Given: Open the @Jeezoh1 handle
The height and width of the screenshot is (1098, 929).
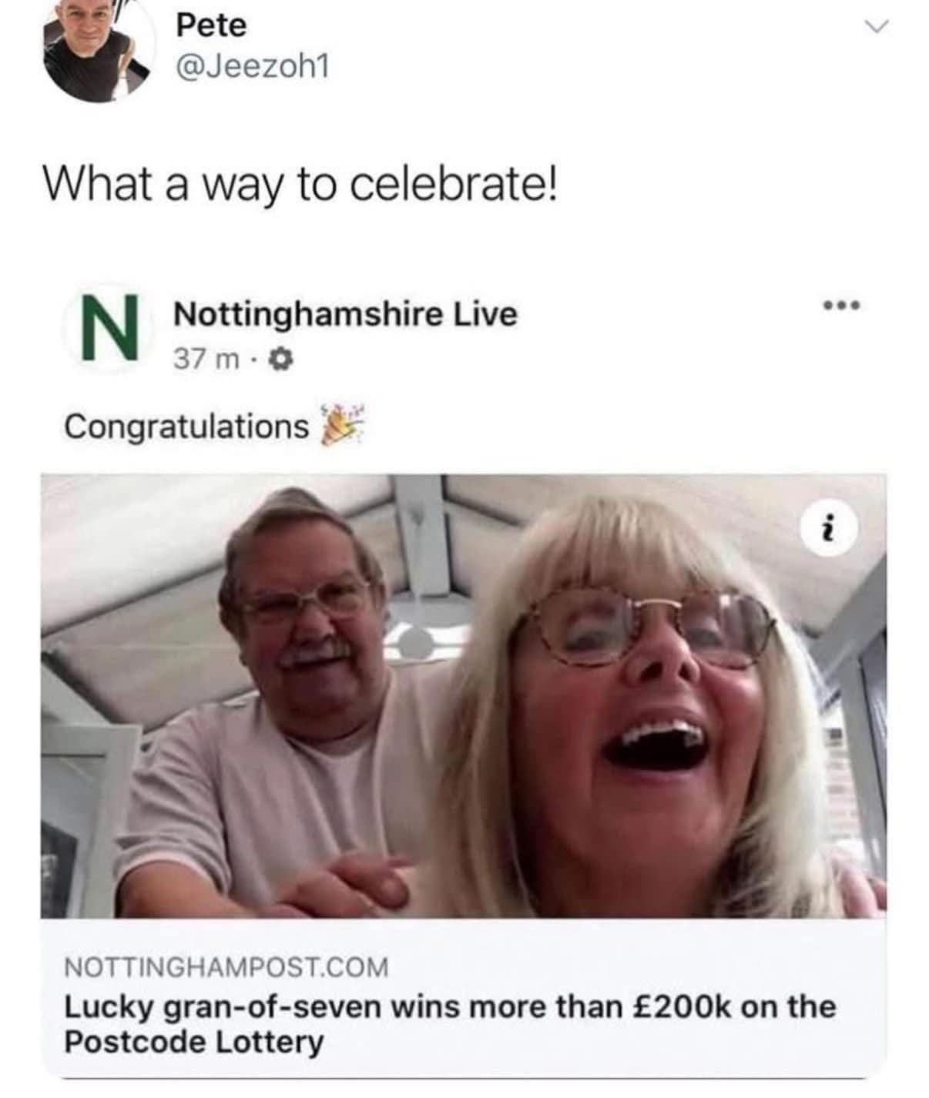Looking at the screenshot, I should (253, 68).
